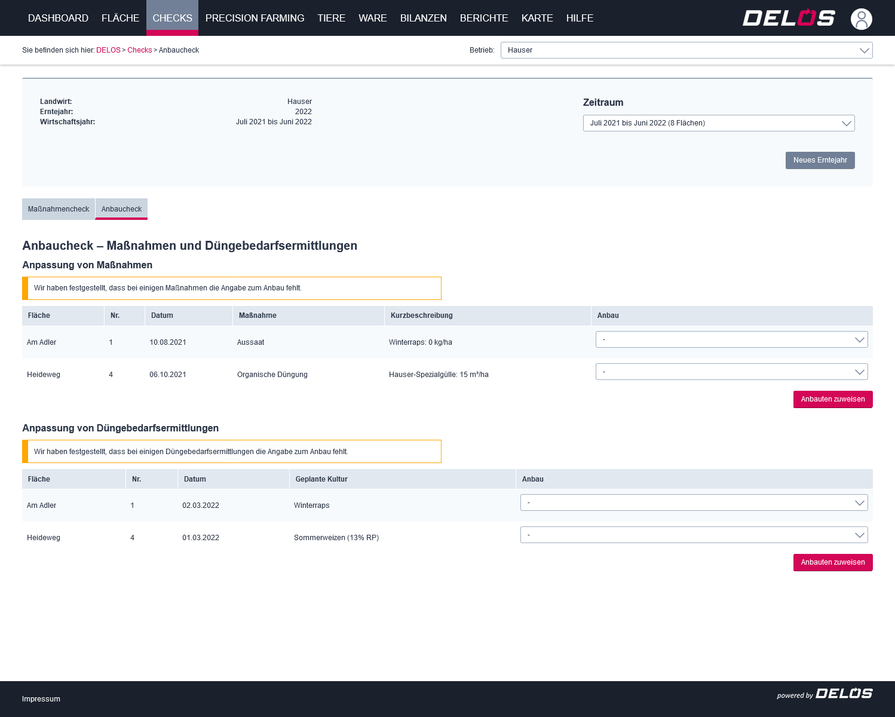Open the user profile icon

pos(861,19)
